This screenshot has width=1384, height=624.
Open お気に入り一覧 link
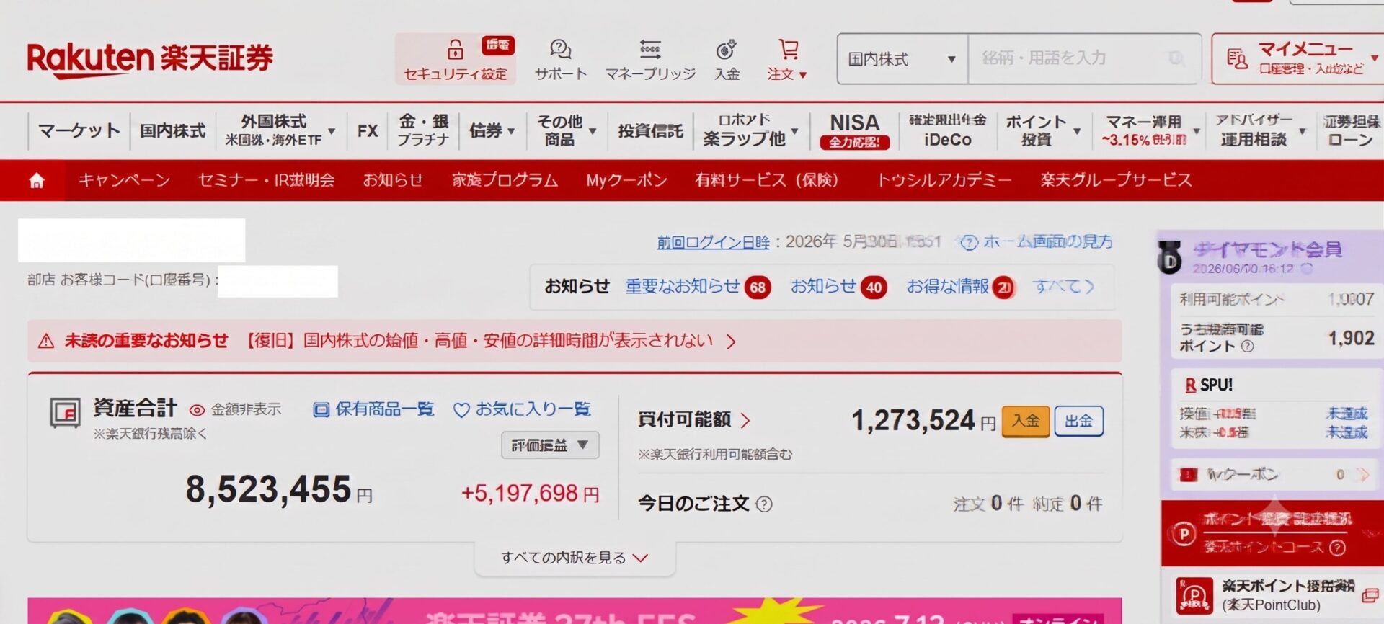coord(522,410)
